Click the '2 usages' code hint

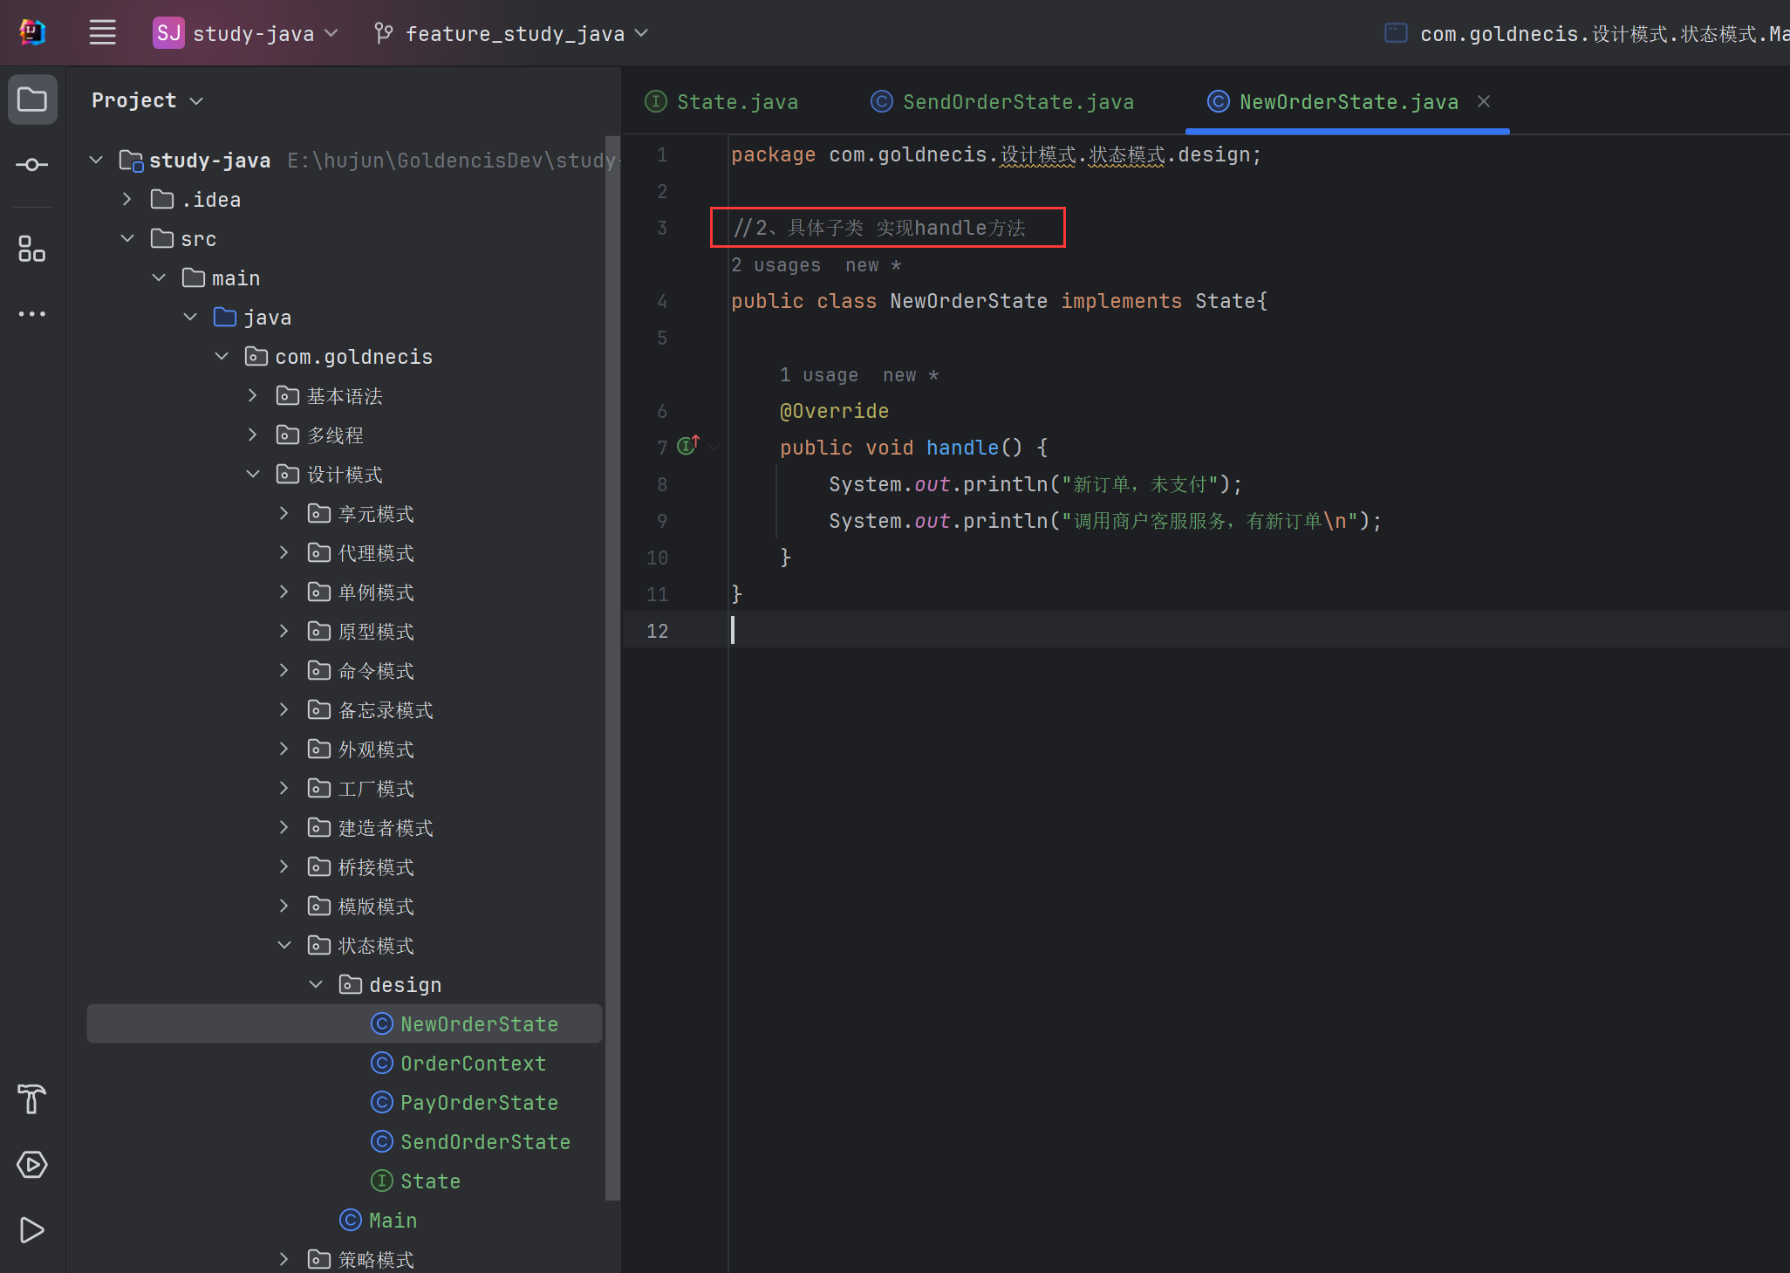coord(775,265)
